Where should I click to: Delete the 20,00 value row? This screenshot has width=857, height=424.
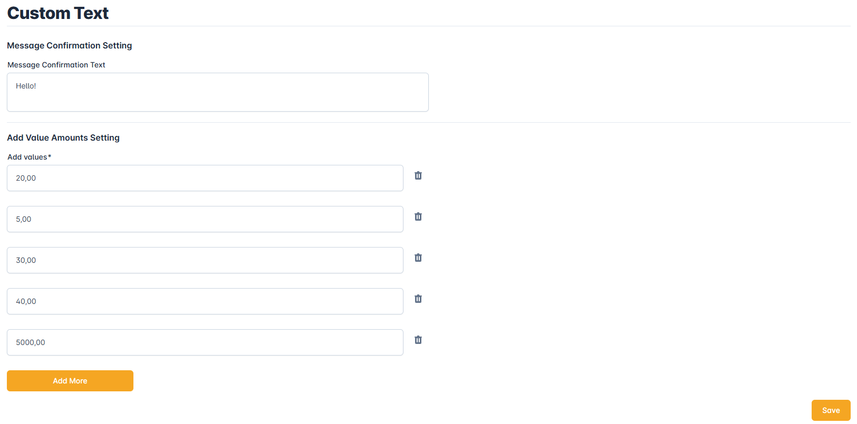(x=418, y=175)
